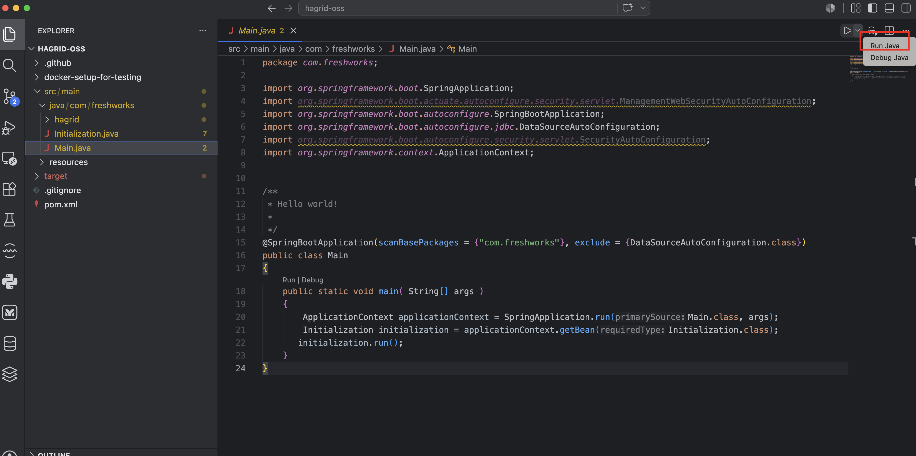Open the Python view in the activity bar
This screenshot has height=456, width=916.
pos(10,282)
